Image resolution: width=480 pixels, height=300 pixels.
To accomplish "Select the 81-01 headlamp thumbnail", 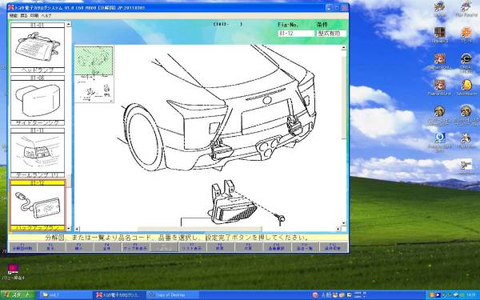I will (x=38, y=47).
